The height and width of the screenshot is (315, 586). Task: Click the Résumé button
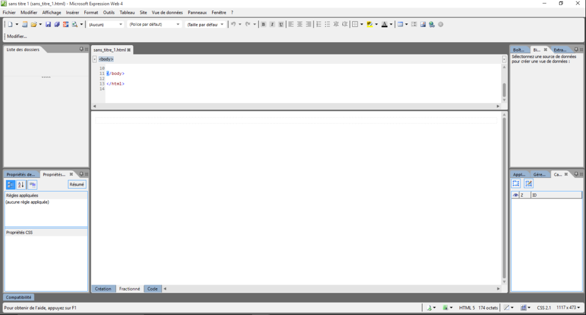coord(77,184)
